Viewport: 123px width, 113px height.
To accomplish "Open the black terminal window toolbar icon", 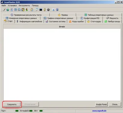I will click(41, 10).
